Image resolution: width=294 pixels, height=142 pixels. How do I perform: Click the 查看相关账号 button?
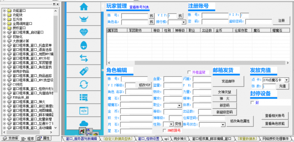point(275,116)
